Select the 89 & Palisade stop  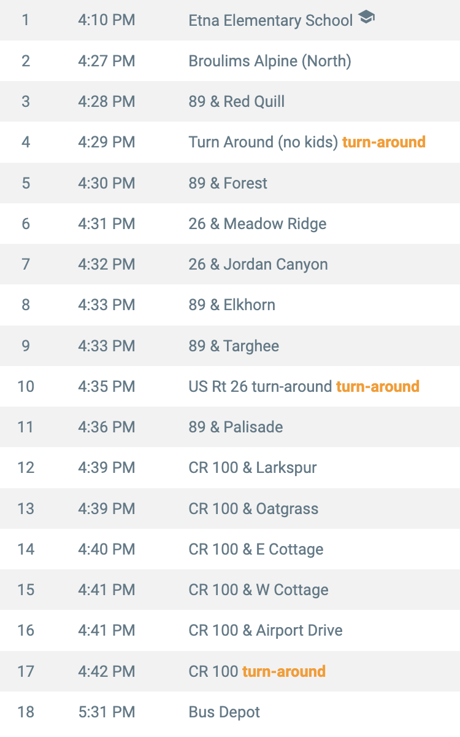point(236,427)
